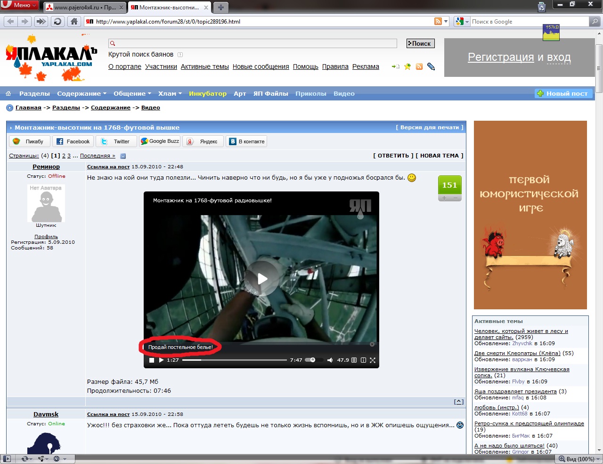The image size is (603, 464).
Task: Expand the Общение navigation dropdown
Action: click(132, 93)
